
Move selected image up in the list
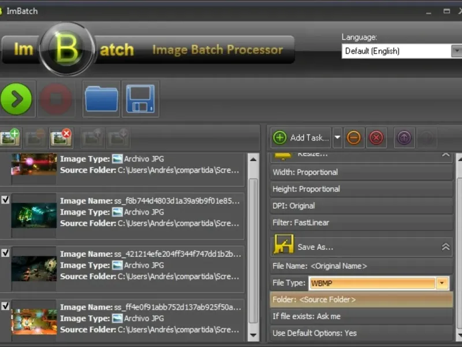pyautogui.click(x=92, y=137)
